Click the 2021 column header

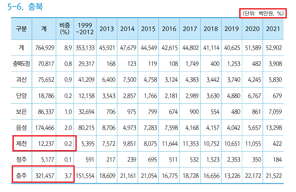273,29
